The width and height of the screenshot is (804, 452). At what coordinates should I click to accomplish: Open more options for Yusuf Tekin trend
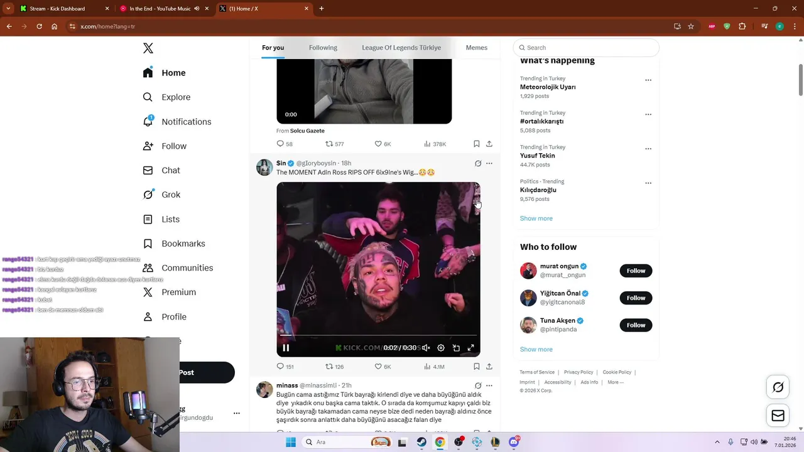648,149
